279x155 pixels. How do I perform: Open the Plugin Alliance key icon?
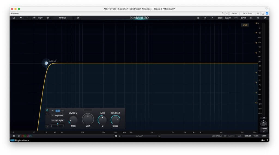click(x=263, y=140)
